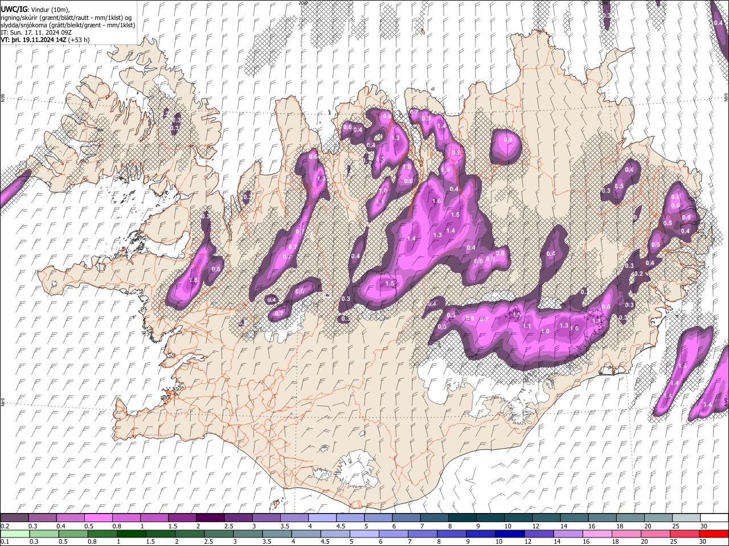The width and height of the screenshot is (729, 546).
Task: Choose the plum 1.5 snow legend swatch
Action: (x=182, y=518)
